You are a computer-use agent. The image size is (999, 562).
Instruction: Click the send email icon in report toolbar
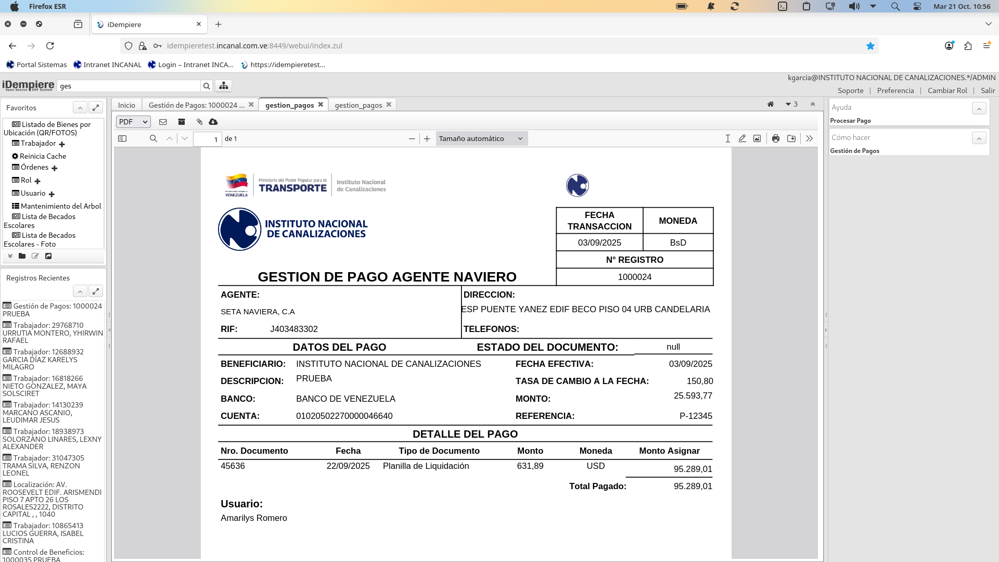pyautogui.click(x=163, y=122)
